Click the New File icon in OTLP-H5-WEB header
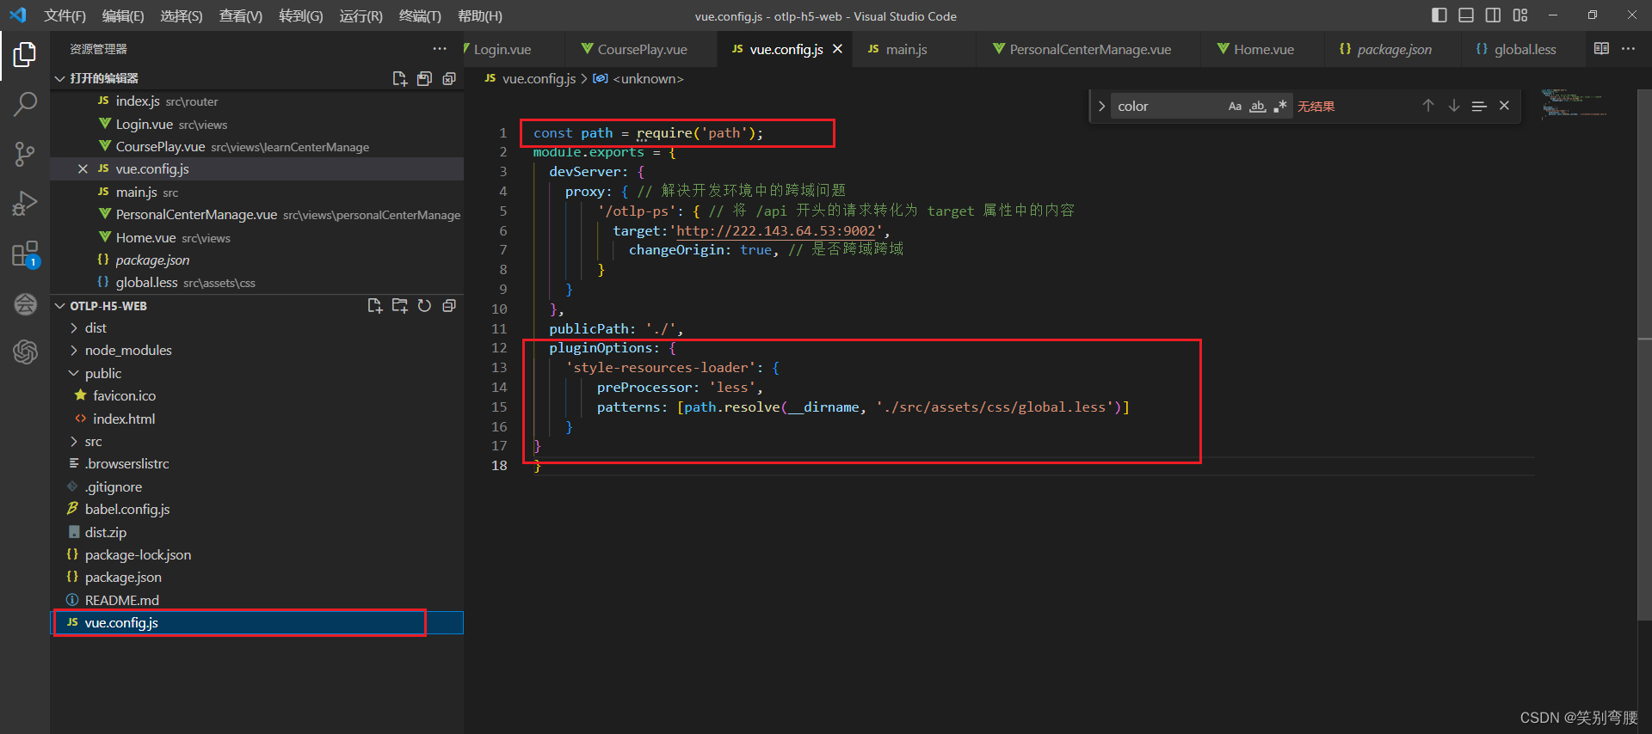Image resolution: width=1652 pixels, height=734 pixels. tap(374, 306)
